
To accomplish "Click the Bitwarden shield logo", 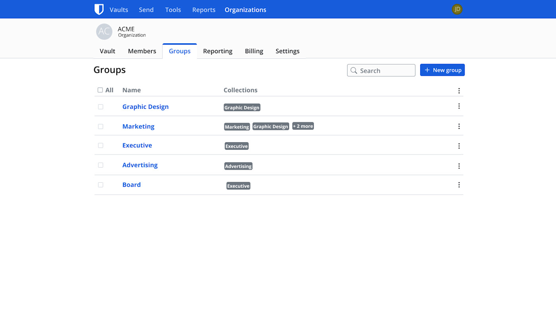I will tap(99, 9).
